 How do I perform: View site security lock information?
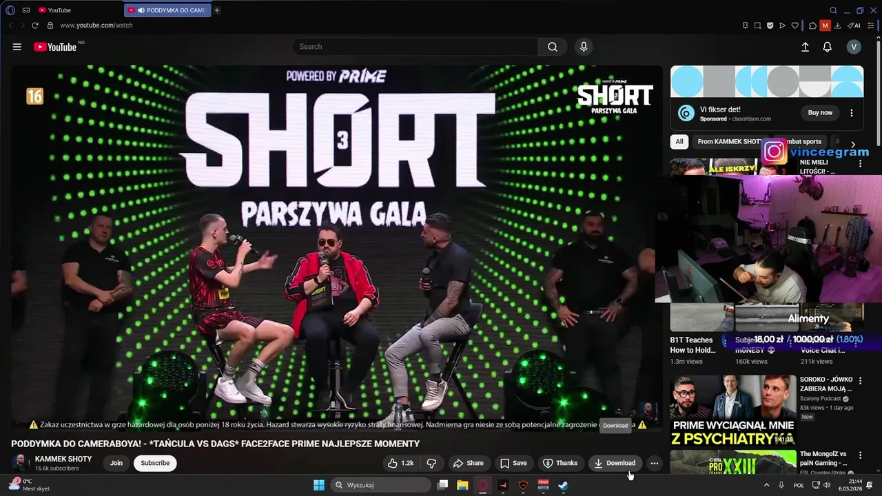(x=50, y=25)
